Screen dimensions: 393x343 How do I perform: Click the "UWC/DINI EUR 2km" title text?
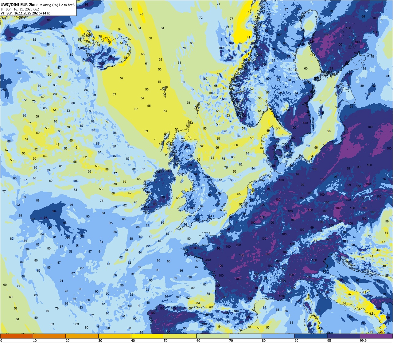[x=18, y=4]
